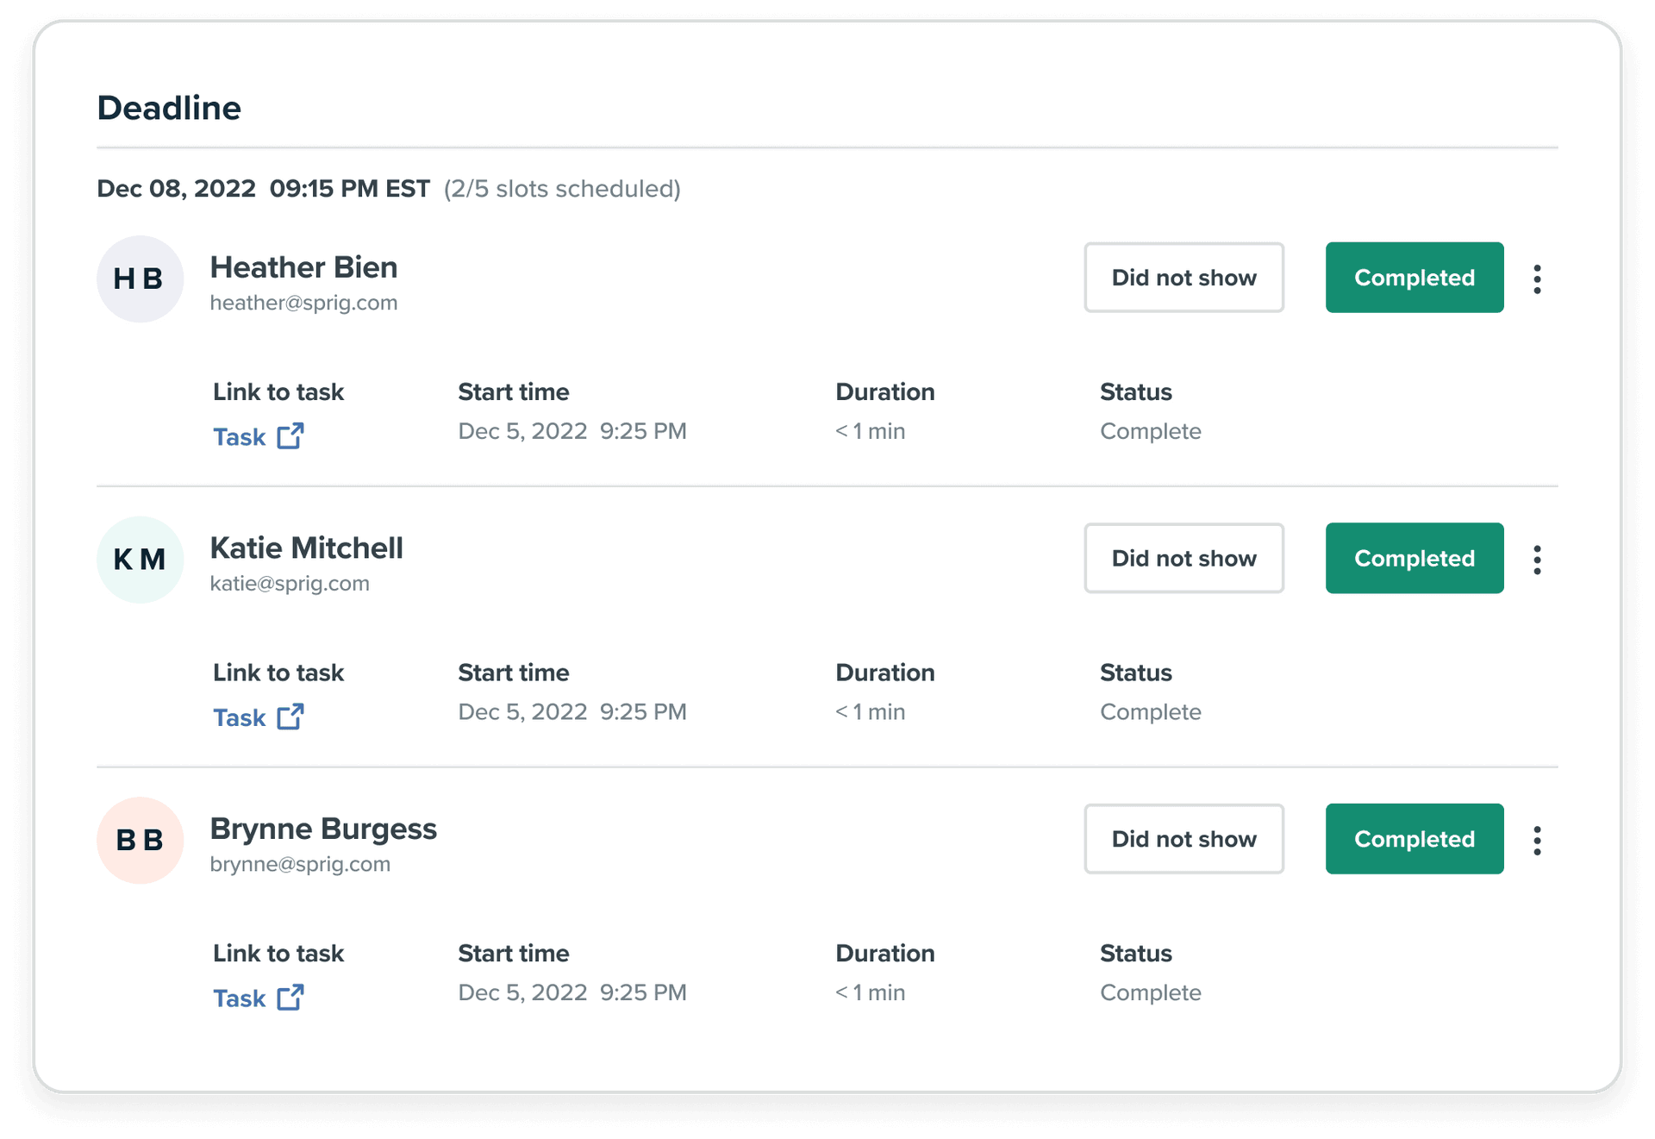
Task: Open Brynne Burgess's Task link
Action: tap(258, 998)
